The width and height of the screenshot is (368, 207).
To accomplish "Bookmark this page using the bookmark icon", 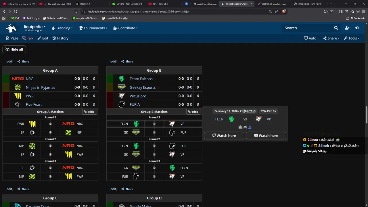I will (76, 11).
